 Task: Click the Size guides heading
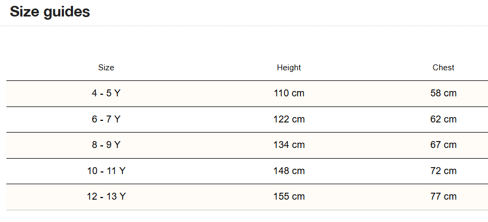click(50, 12)
